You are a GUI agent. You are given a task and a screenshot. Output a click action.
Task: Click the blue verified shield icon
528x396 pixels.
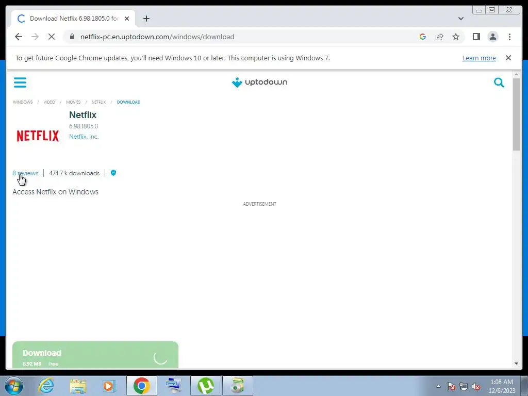tap(113, 173)
